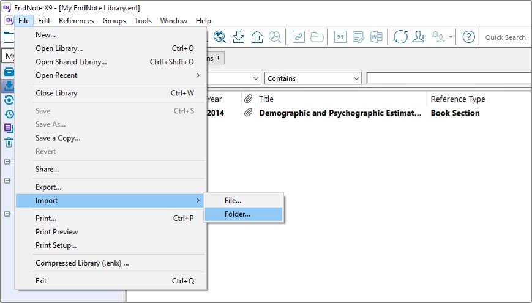Select Compressed Library (.enlx) ... entry
Viewport: 532px width, 303px height.
[x=111, y=263]
